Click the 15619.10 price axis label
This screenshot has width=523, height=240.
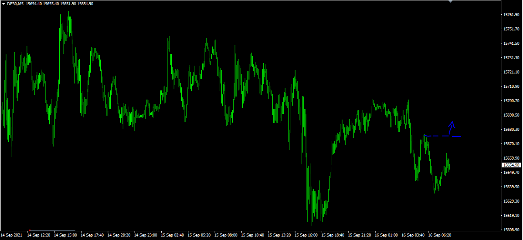pos(511,216)
